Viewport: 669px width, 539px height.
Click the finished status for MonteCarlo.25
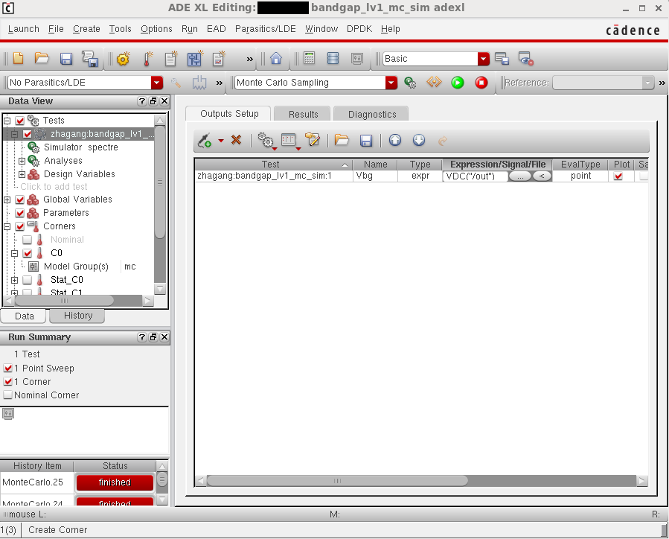click(x=115, y=482)
